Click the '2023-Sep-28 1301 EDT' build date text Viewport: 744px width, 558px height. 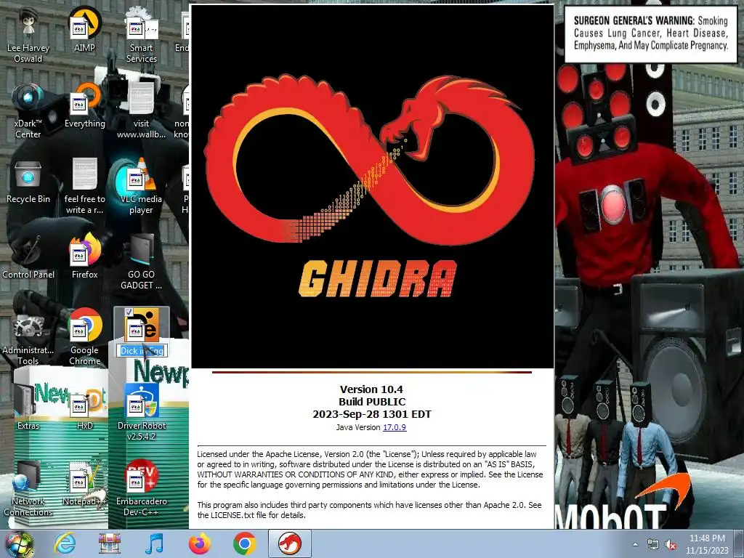tap(371, 413)
